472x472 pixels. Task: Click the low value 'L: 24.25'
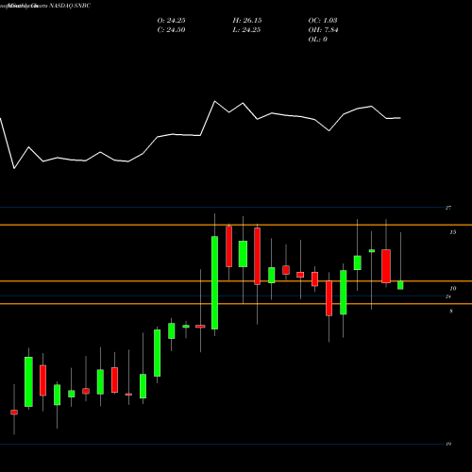pyautogui.click(x=247, y=30)
